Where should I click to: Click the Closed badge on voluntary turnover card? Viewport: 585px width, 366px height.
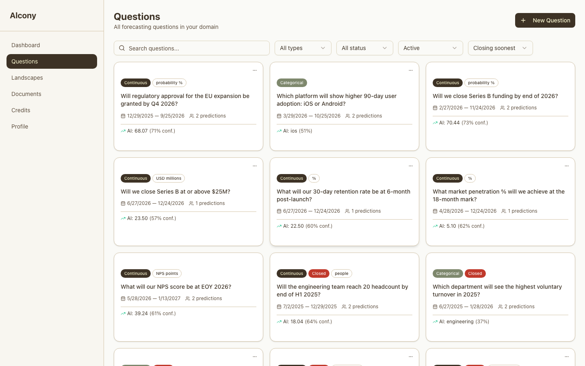click(475, 274)
